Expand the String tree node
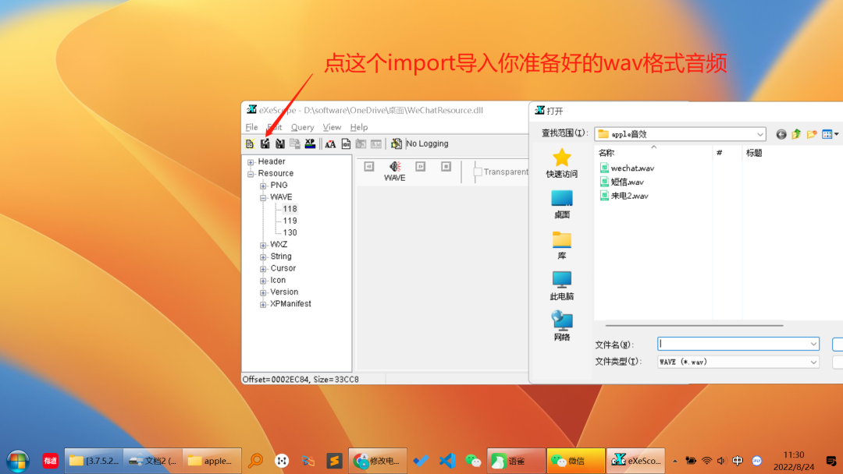The width and height of the screenshot is (843, 474). [x=263, y=256]
